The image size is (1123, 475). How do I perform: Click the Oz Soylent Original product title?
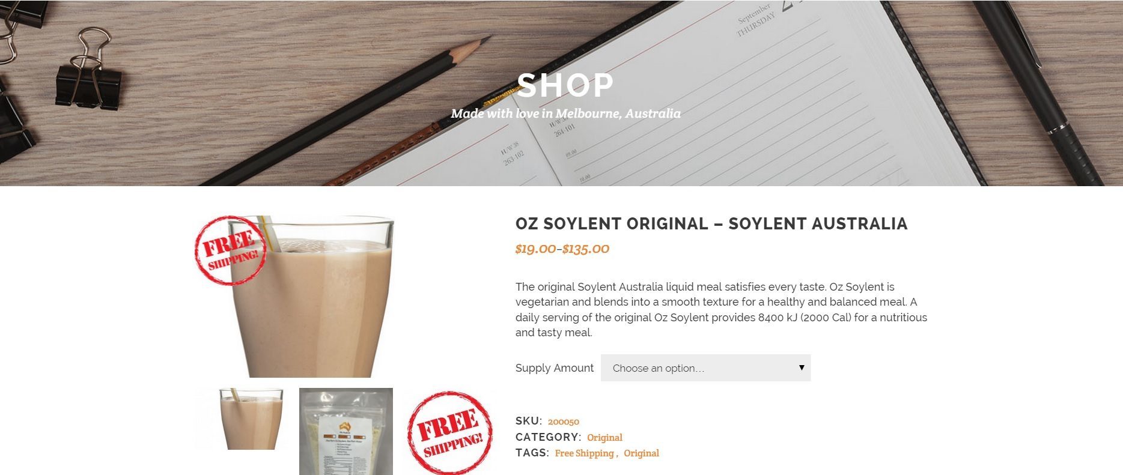711,224
